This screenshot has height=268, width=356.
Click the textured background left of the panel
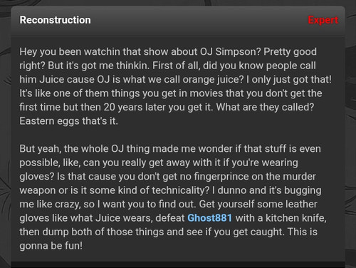(5, 143)
